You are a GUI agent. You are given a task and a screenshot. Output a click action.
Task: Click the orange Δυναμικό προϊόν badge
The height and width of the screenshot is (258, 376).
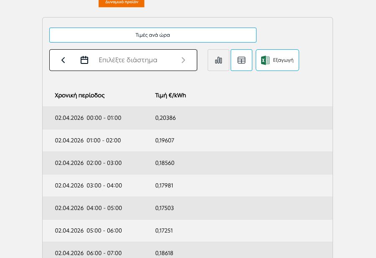pyautogui.click(x=121, y=3)
